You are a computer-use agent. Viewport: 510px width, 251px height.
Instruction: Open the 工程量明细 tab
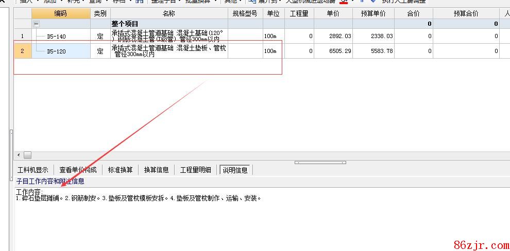click(195, 170)
